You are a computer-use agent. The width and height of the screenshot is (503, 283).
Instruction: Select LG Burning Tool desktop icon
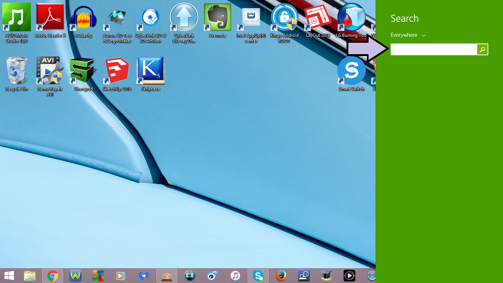pyautogui.click(x=352, y=20)
